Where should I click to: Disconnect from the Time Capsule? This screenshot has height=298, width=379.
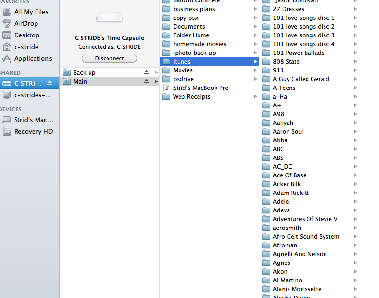[109, 58]
